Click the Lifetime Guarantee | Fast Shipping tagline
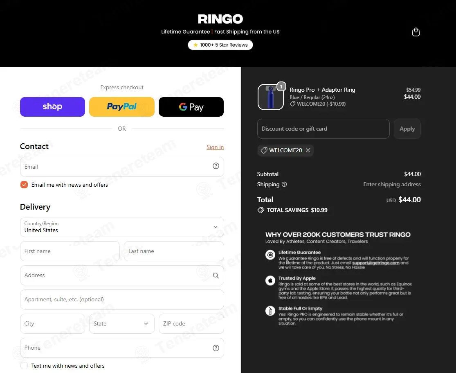 220,32
